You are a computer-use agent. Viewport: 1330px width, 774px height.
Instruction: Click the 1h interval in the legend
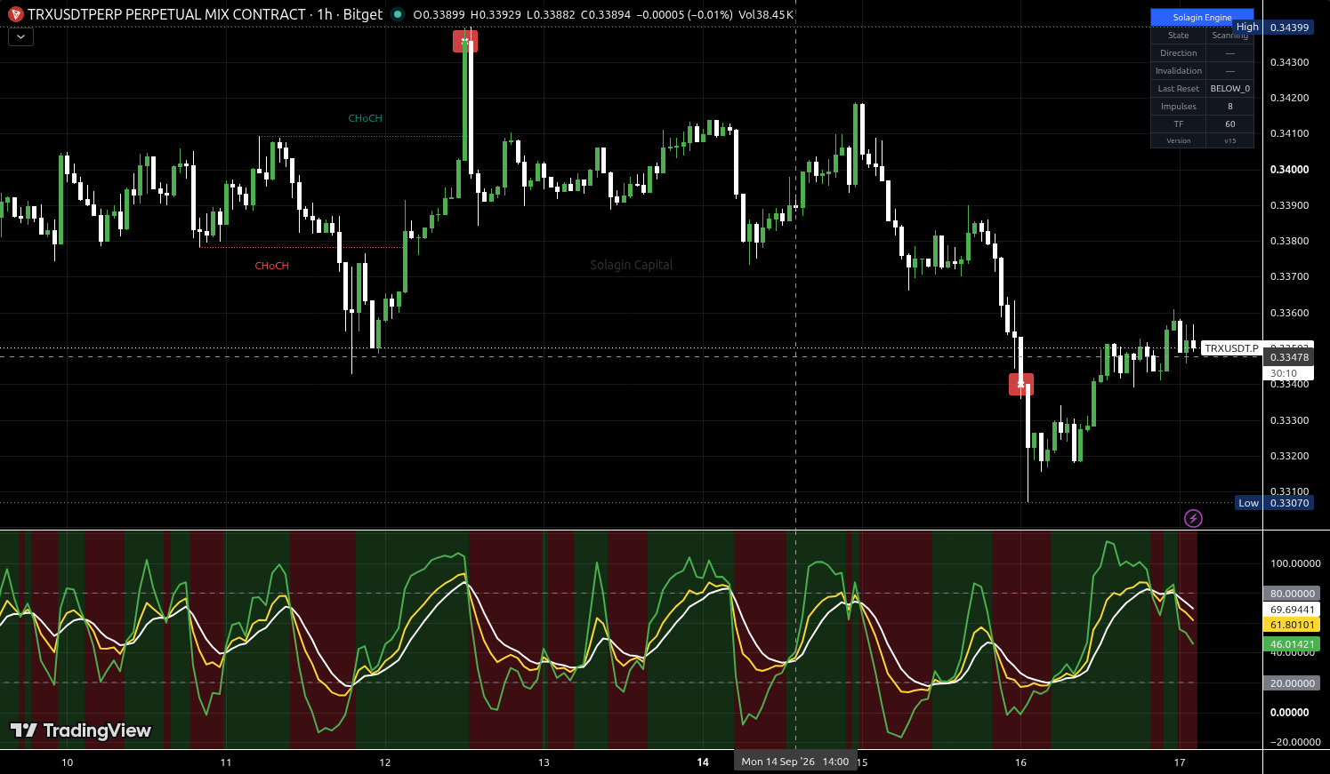(x=325, y=14)
